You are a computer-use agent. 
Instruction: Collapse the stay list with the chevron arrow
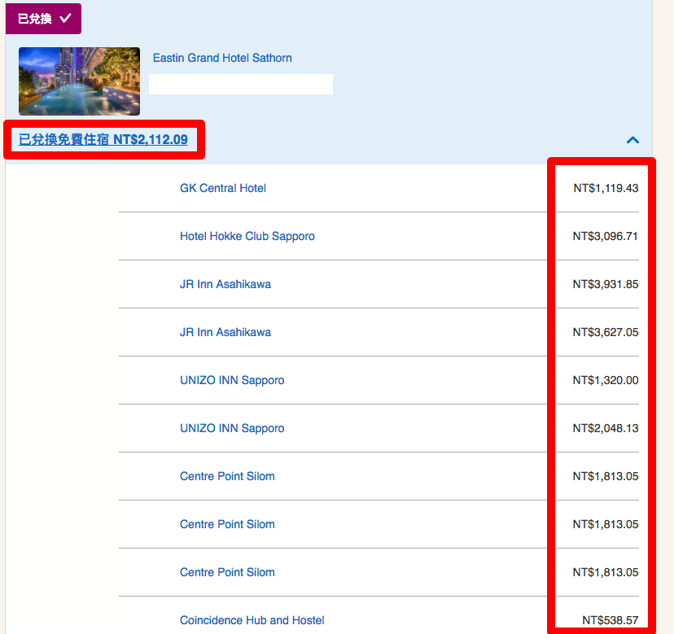(632, 140)
